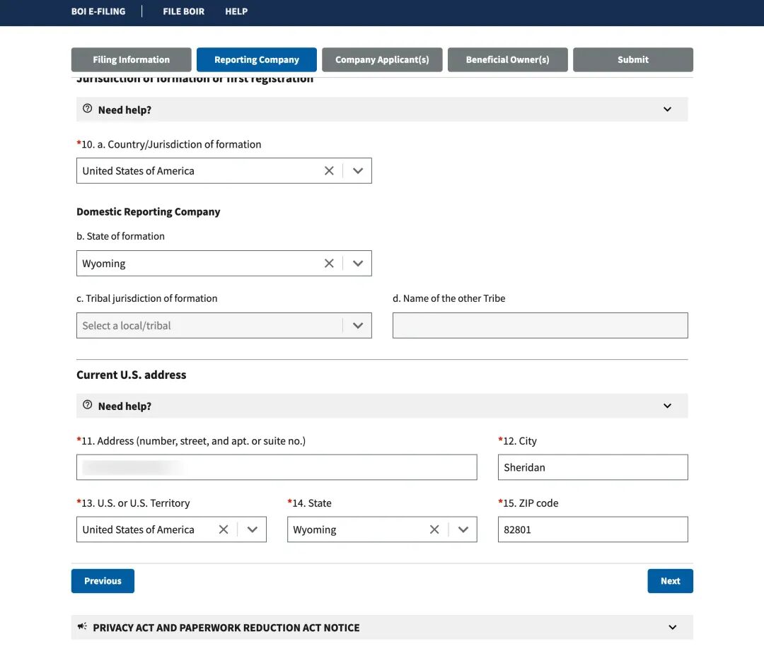Open the FILE BOIR menu item

point(183,11)
